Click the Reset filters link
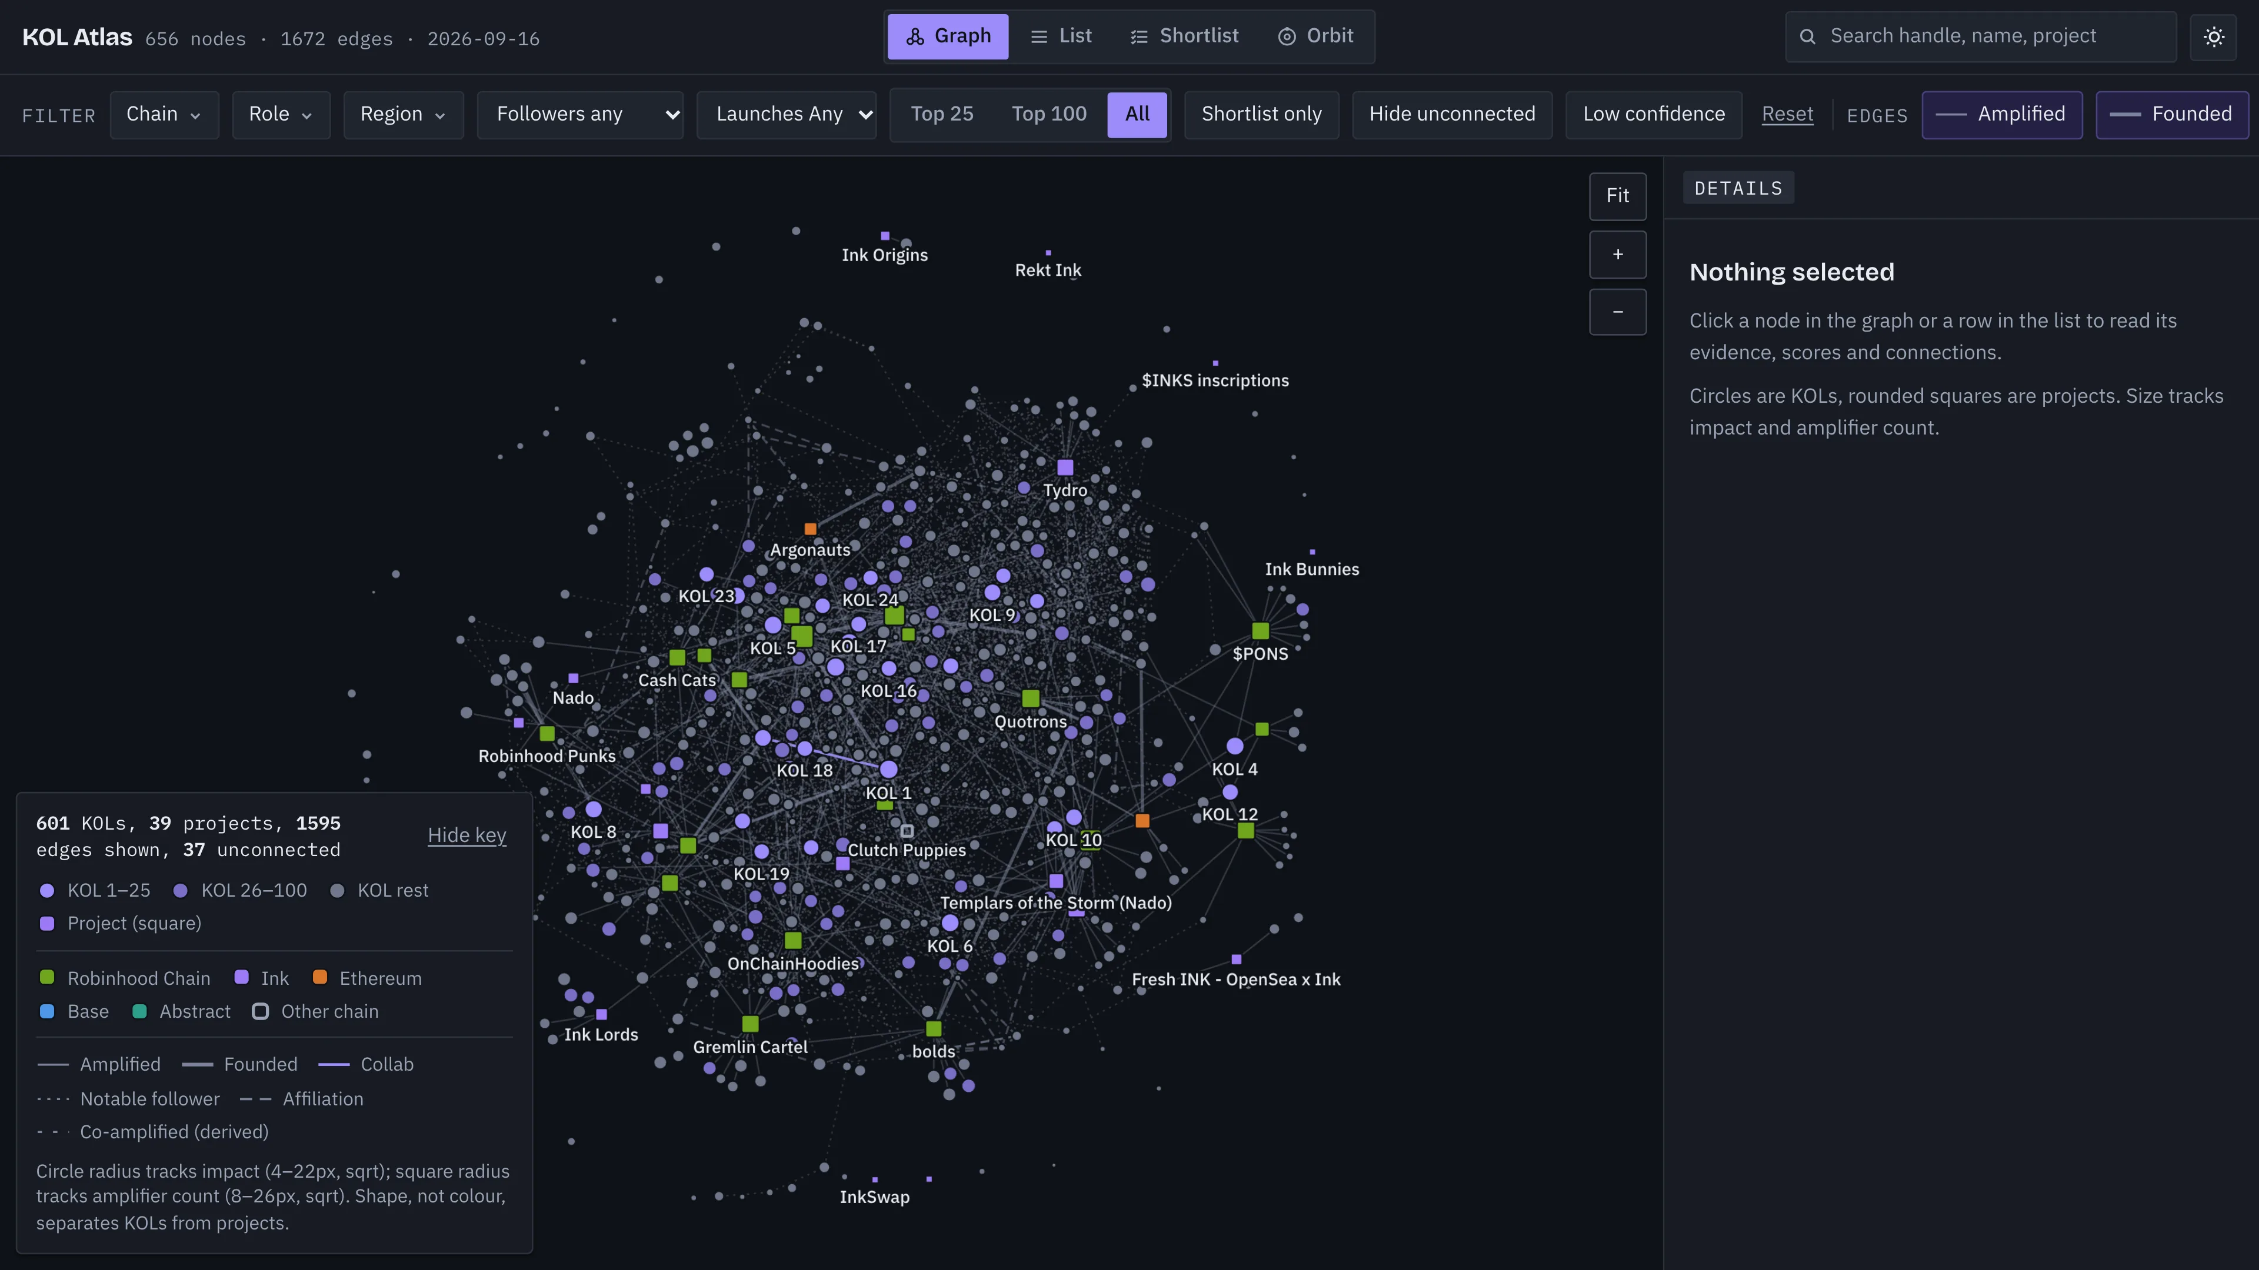Viewport: 2259px width, 1270px height. (x=1787, y=115)
